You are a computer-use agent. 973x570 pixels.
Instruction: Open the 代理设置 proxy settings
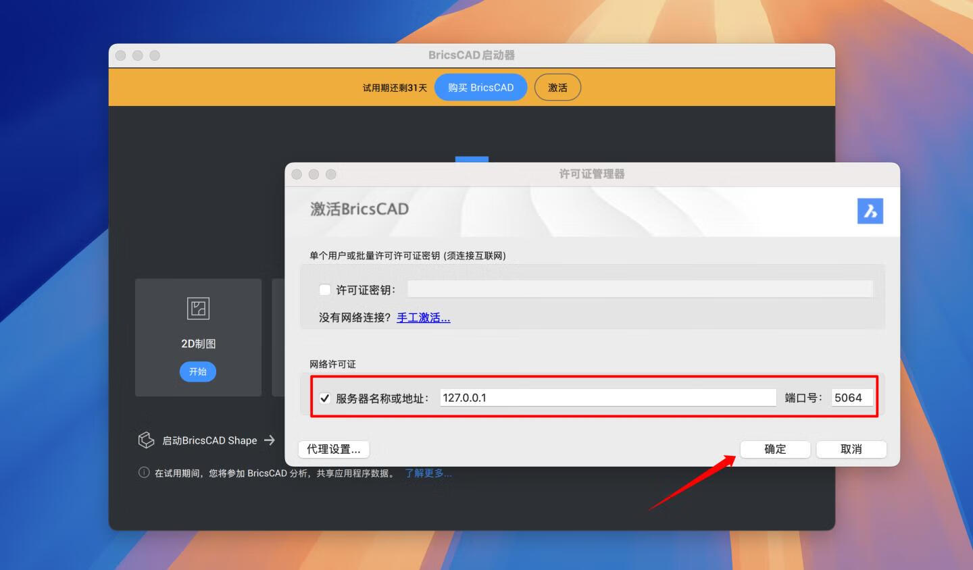334,449
